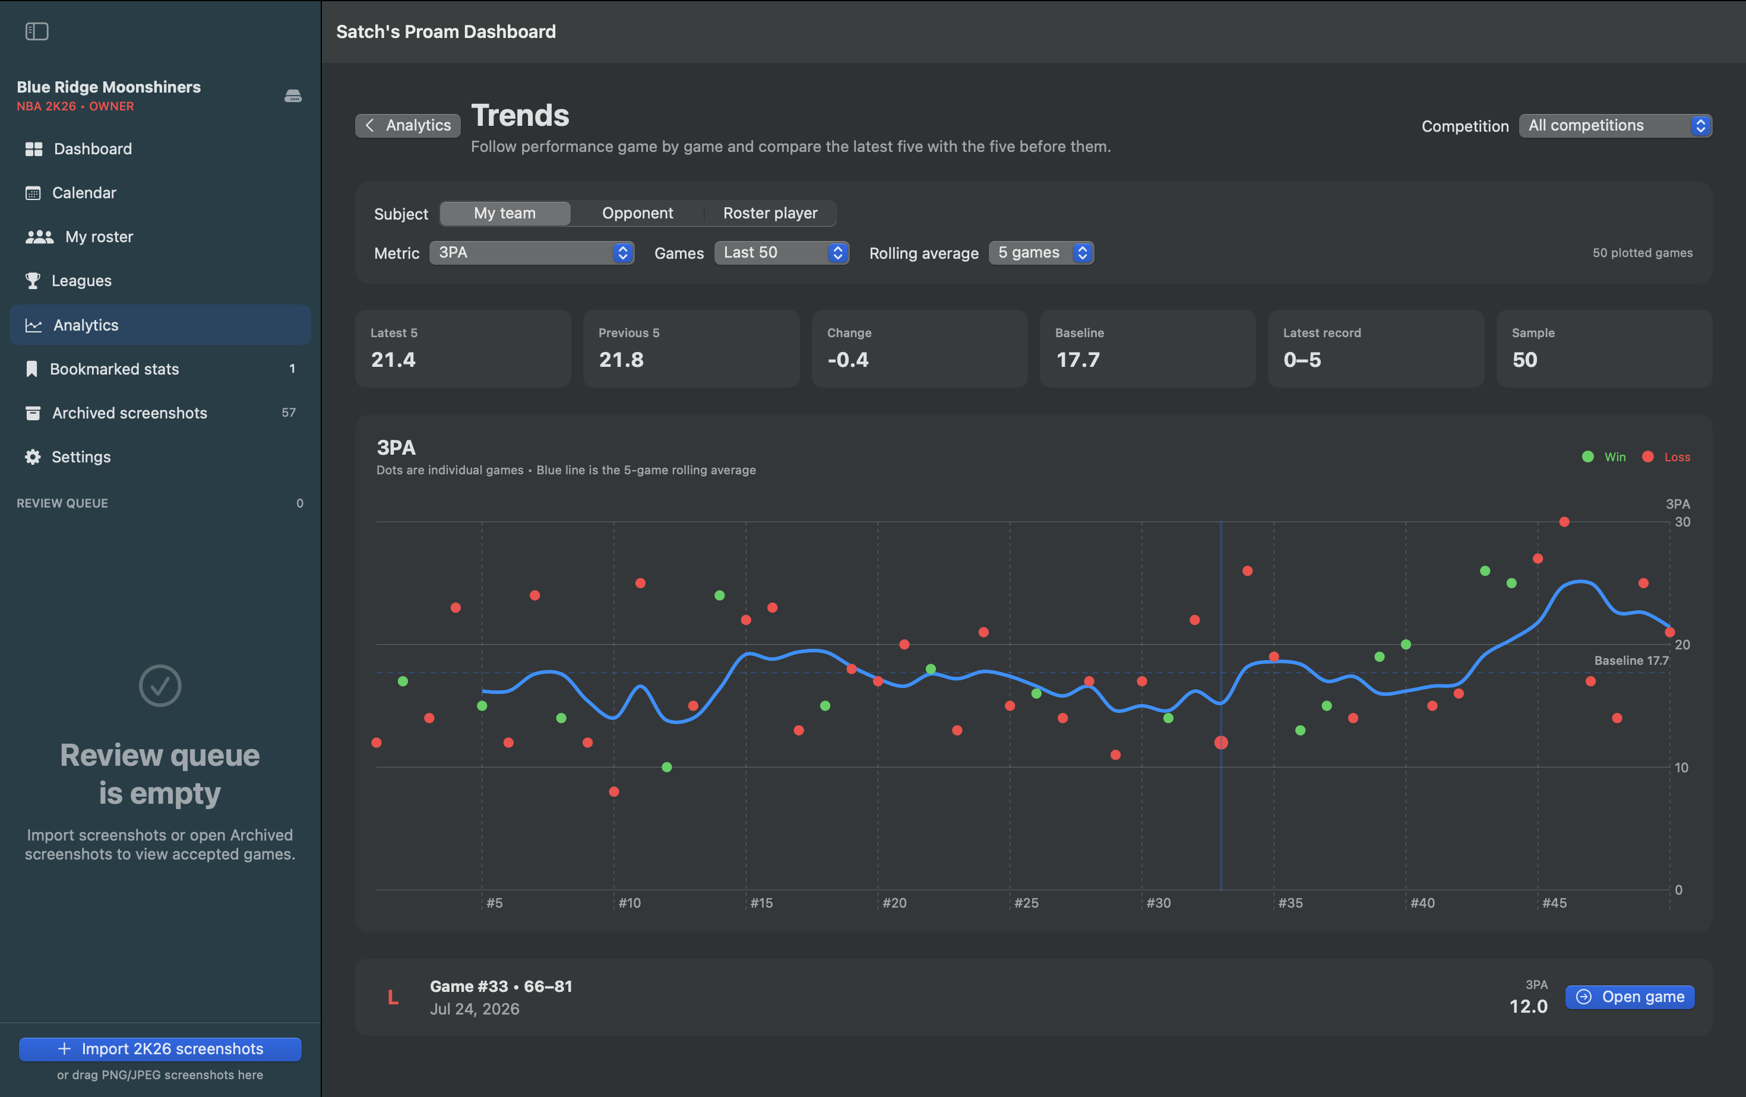This screenshot has height=1097, width=1746.
Task: Click the Archived screenshots box icon
Action: 33,413
